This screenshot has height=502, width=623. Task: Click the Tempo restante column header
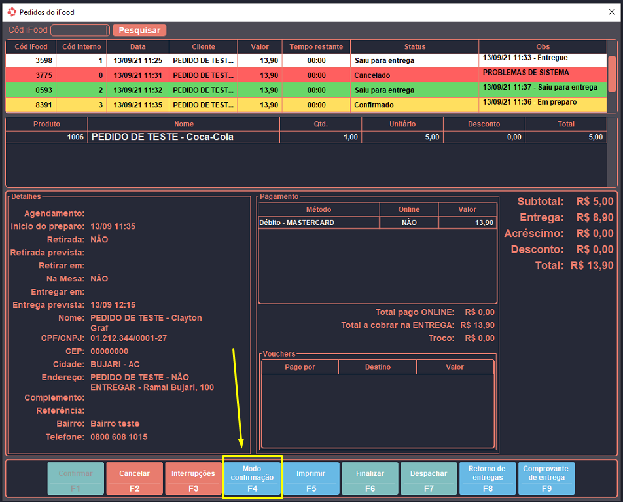316,46
